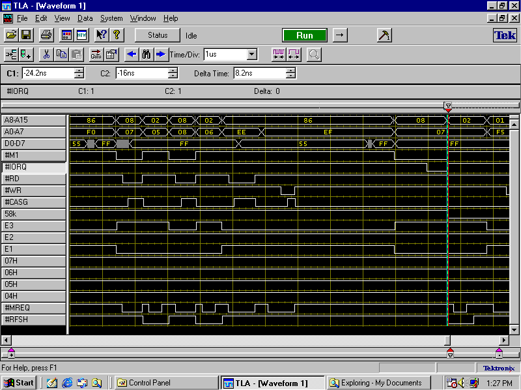This screenshot has height=390, width=521.
Task: Click the waveform scrollbar up arrow
Action: coord(514,125)
